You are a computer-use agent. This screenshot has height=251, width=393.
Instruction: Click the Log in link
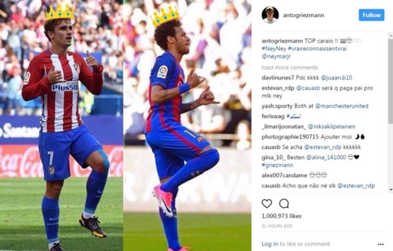point(270,244)
